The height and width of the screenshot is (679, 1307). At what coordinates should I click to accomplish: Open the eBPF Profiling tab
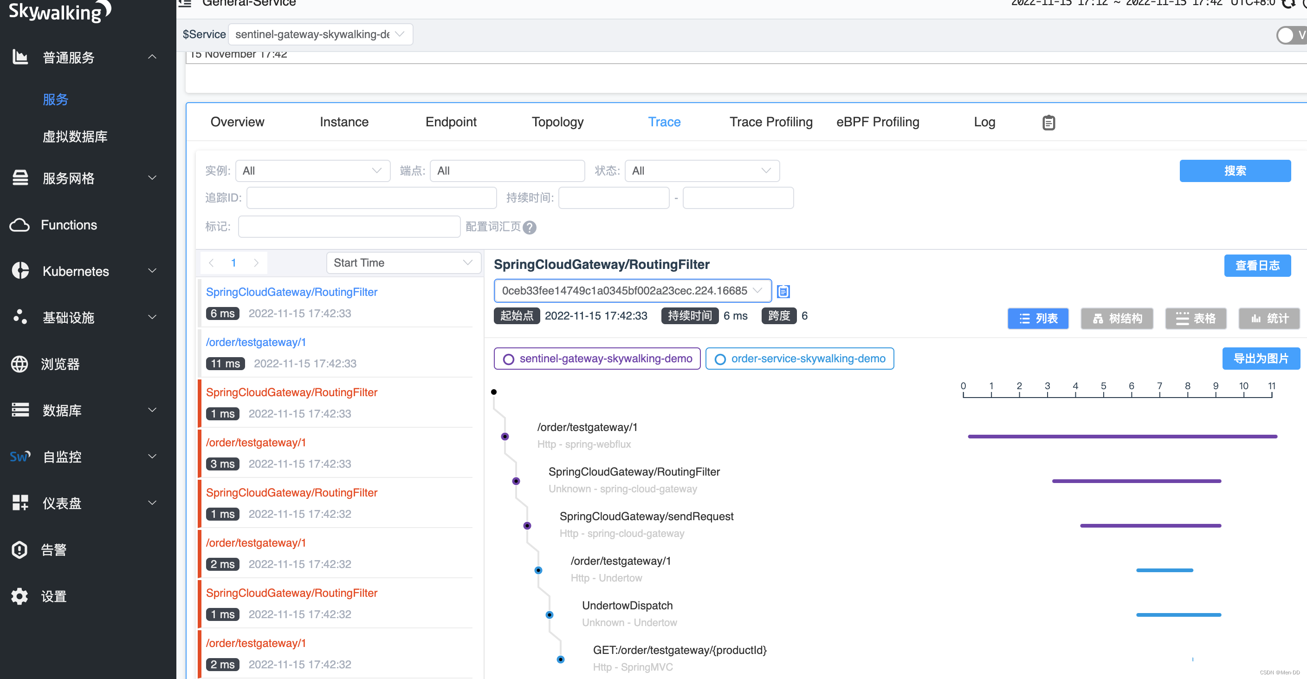pos(878,122)
